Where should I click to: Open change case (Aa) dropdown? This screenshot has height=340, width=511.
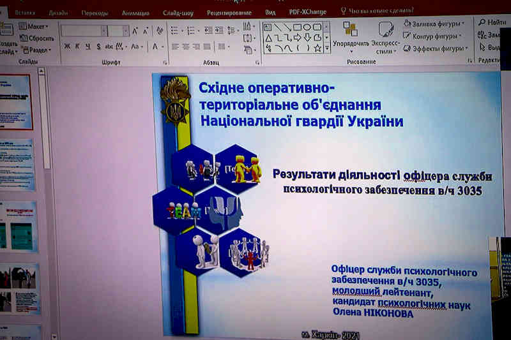click(137, 47)
